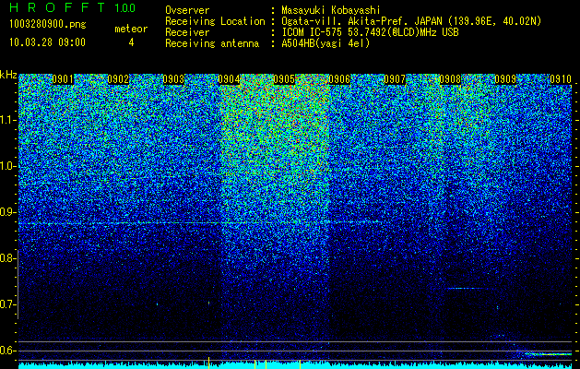Click the 0902 time marker
Screen dimensions: 580x369
point(118,79)
